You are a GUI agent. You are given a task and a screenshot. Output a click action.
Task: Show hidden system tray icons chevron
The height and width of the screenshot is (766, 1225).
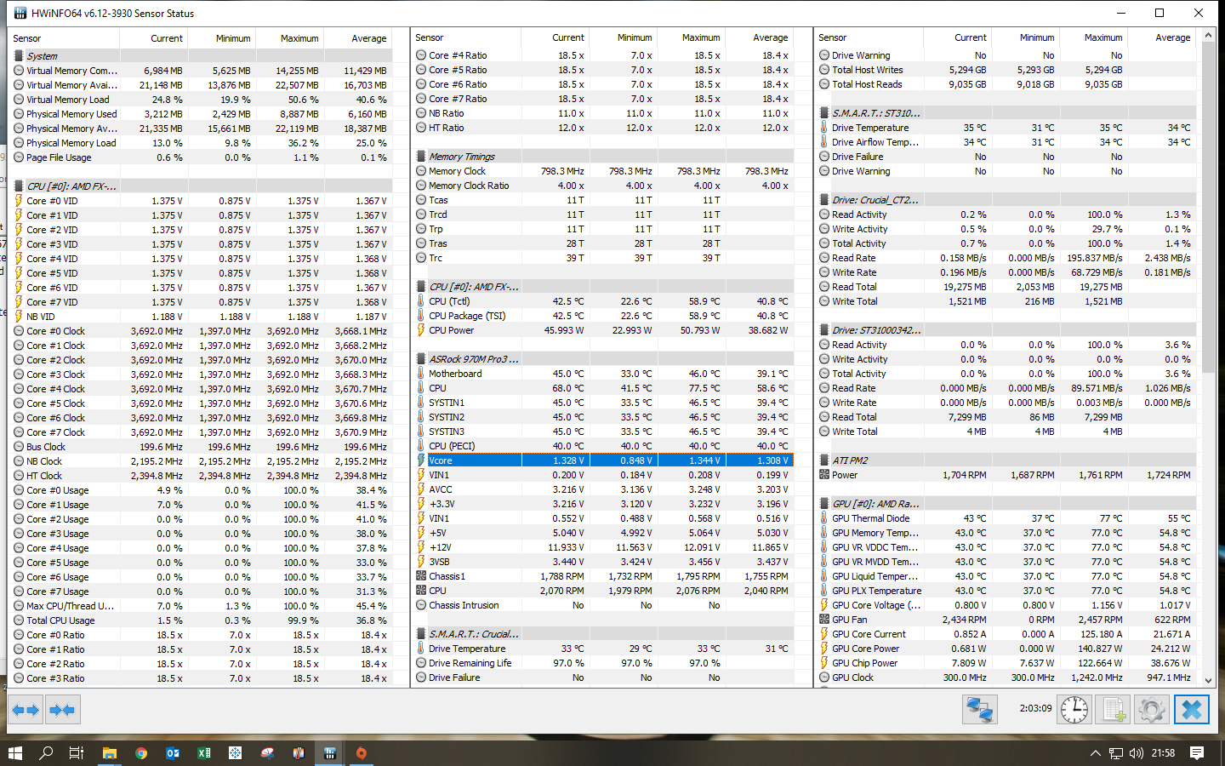[1095, 752]
